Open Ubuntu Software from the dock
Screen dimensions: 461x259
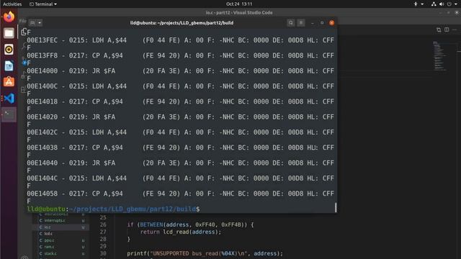click(9, 82)
